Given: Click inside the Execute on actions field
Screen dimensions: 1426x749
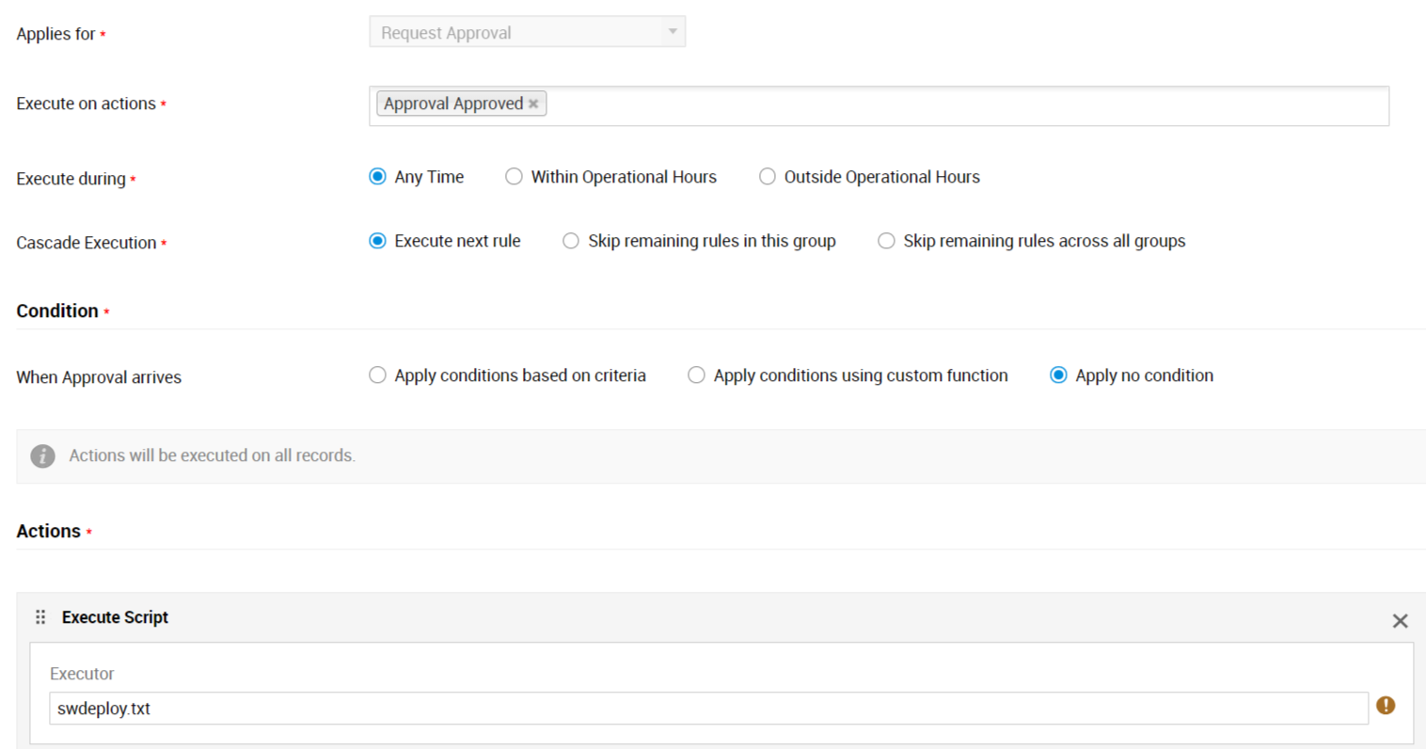Looking at the screenshot, I should click(x=941, y=105).
